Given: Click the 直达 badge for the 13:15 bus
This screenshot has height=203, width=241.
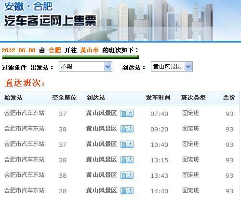Looking at the screenshot, I should point(127,160).
